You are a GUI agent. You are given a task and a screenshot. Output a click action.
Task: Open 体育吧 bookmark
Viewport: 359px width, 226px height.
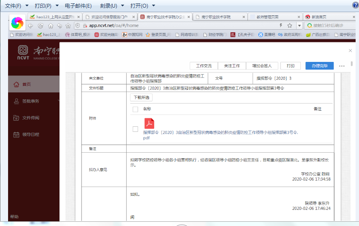(78, 35)
